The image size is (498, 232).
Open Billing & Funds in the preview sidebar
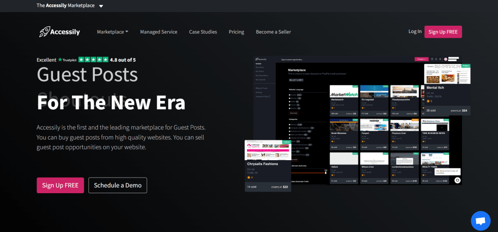pyautogui.click(x=261, y=88)
